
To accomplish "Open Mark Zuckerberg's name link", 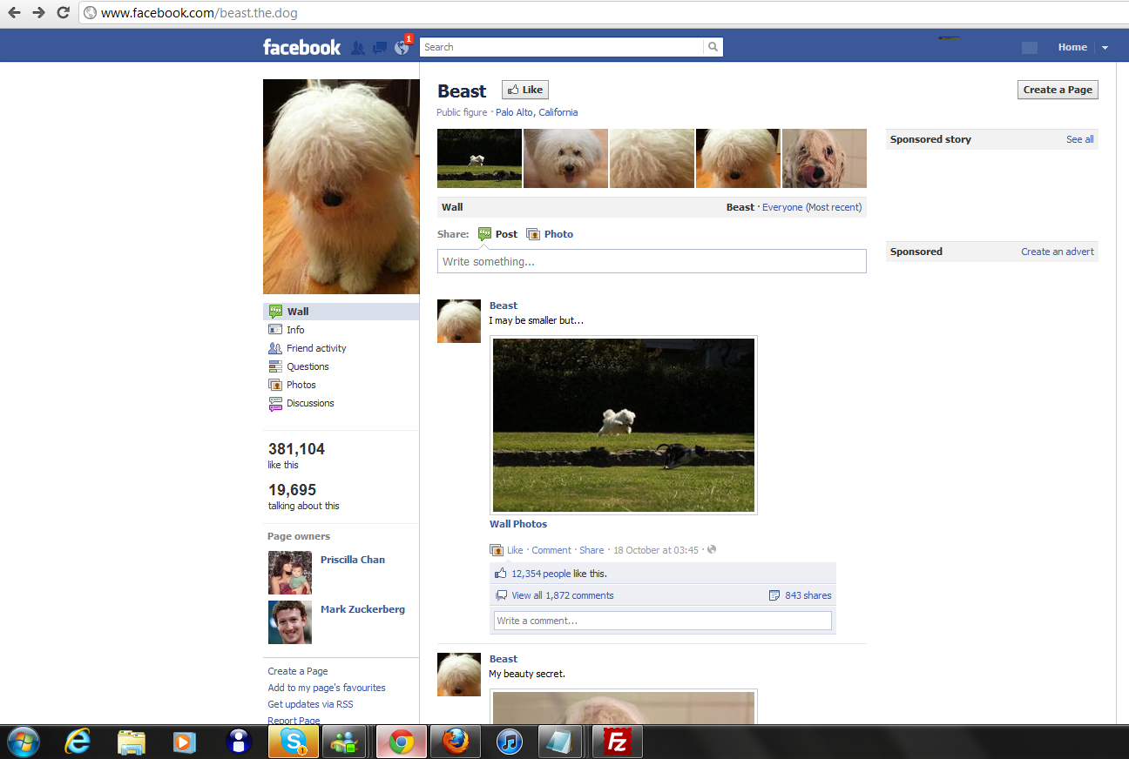I will [x=362, y=609].
